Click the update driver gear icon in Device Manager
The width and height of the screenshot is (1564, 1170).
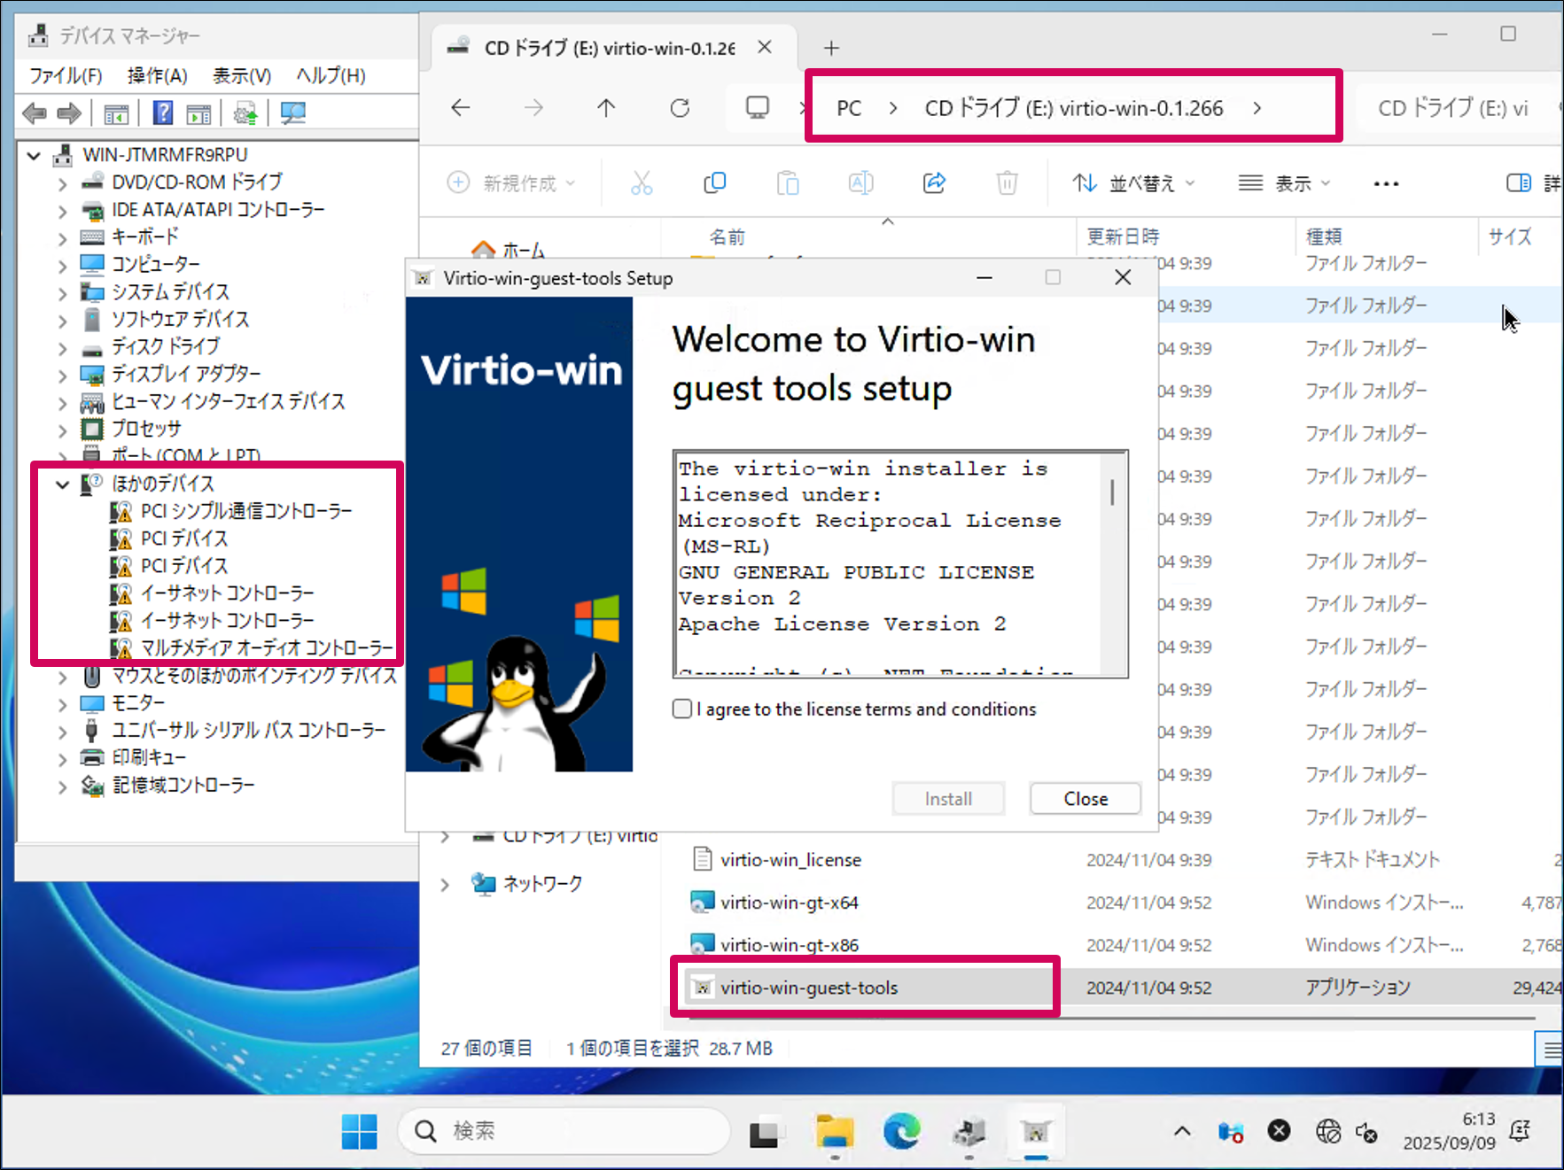click(x=245, y=112)
